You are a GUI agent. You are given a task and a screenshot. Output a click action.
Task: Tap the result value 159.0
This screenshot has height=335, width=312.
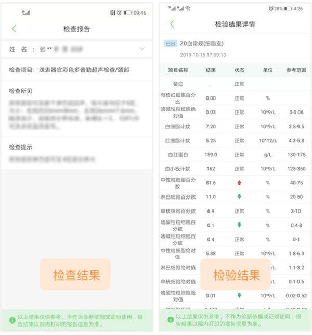pyautogui.click(x=211, y=155)
